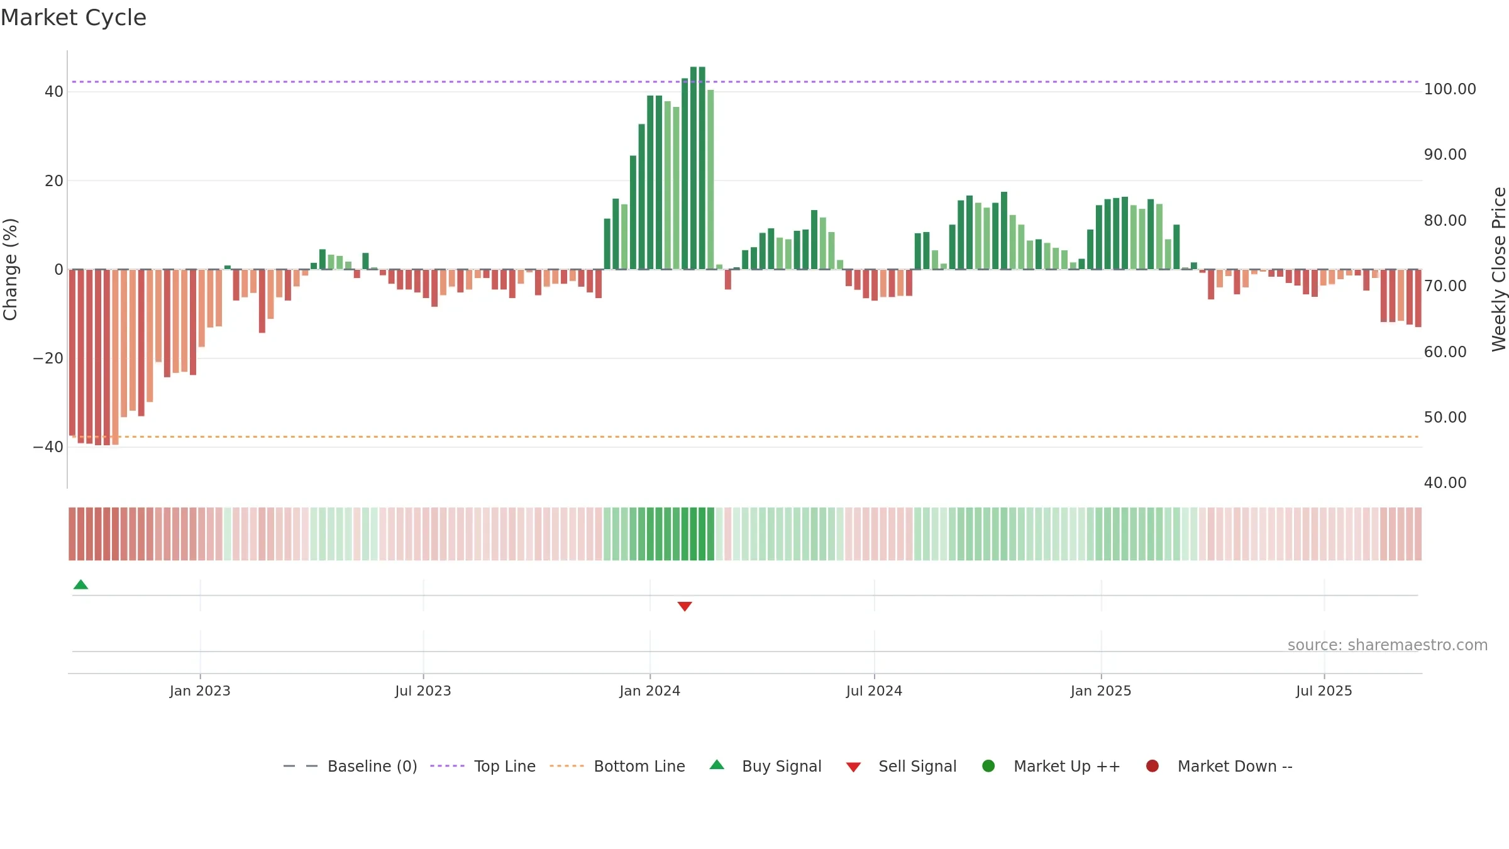Toggle the Buy Signal legend entry
This screenshot has width=1509, height=849.
pyautogui.click(x=765, y=766)
